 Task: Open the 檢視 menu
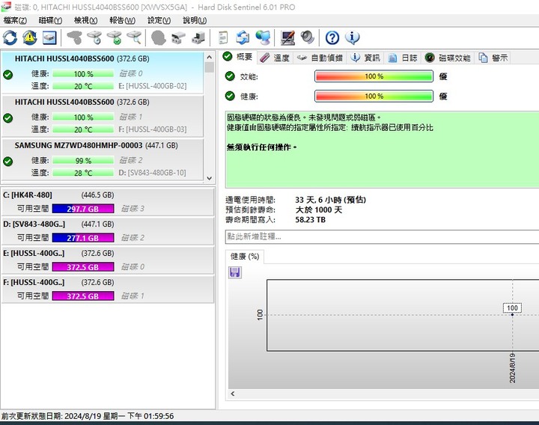pos(86,21)
